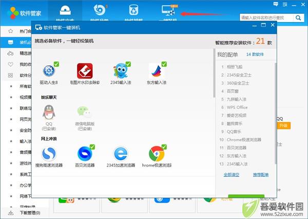This screenshot has height=219, width=308.
Task: Open the main menu icon beside minimize
Action: tap(285, 4)
